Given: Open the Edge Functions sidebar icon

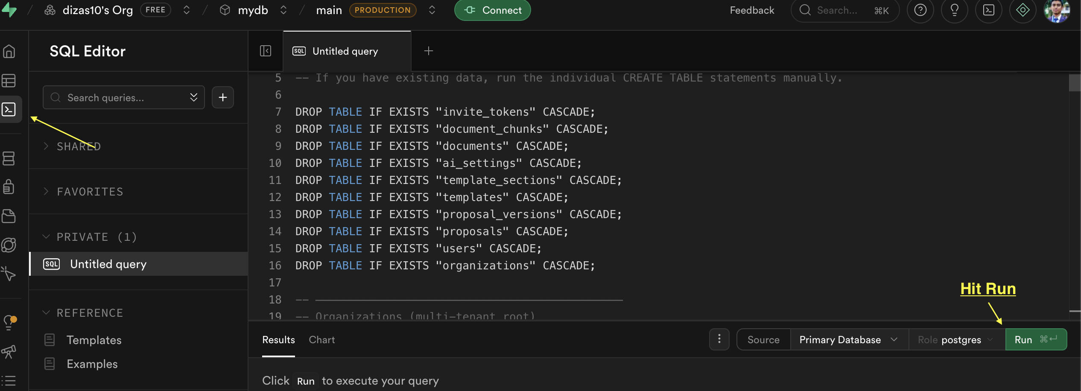Looking at the screenshot, I should click(x=9, y=245).
